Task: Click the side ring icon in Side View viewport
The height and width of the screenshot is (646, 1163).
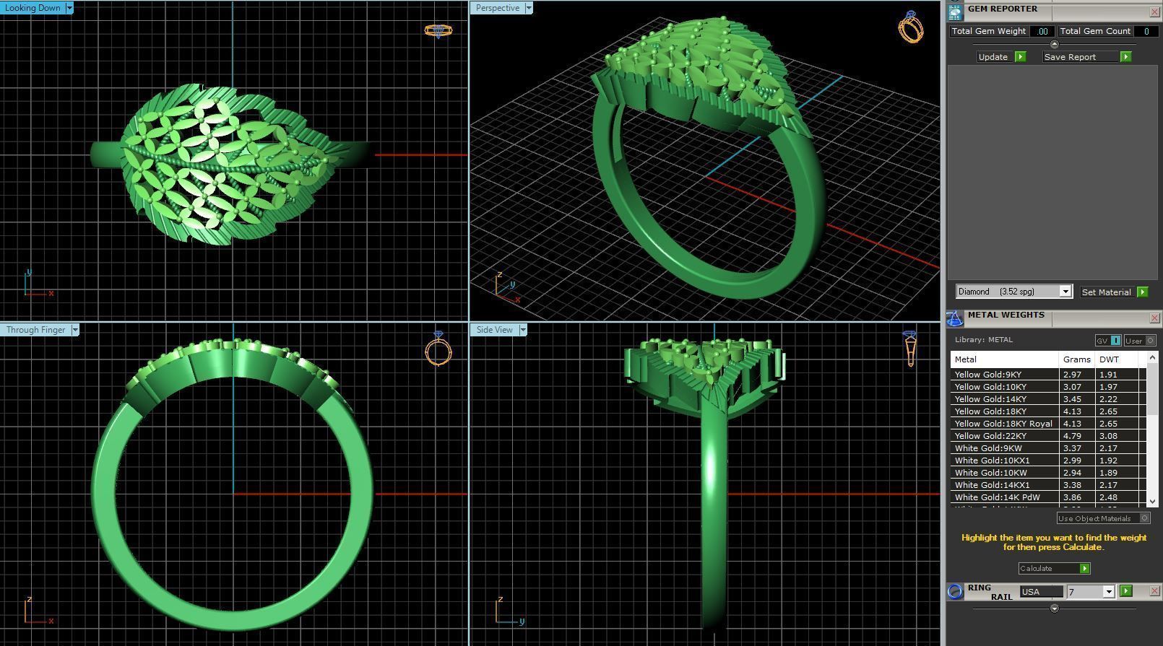Action: (x=910, y=349)
